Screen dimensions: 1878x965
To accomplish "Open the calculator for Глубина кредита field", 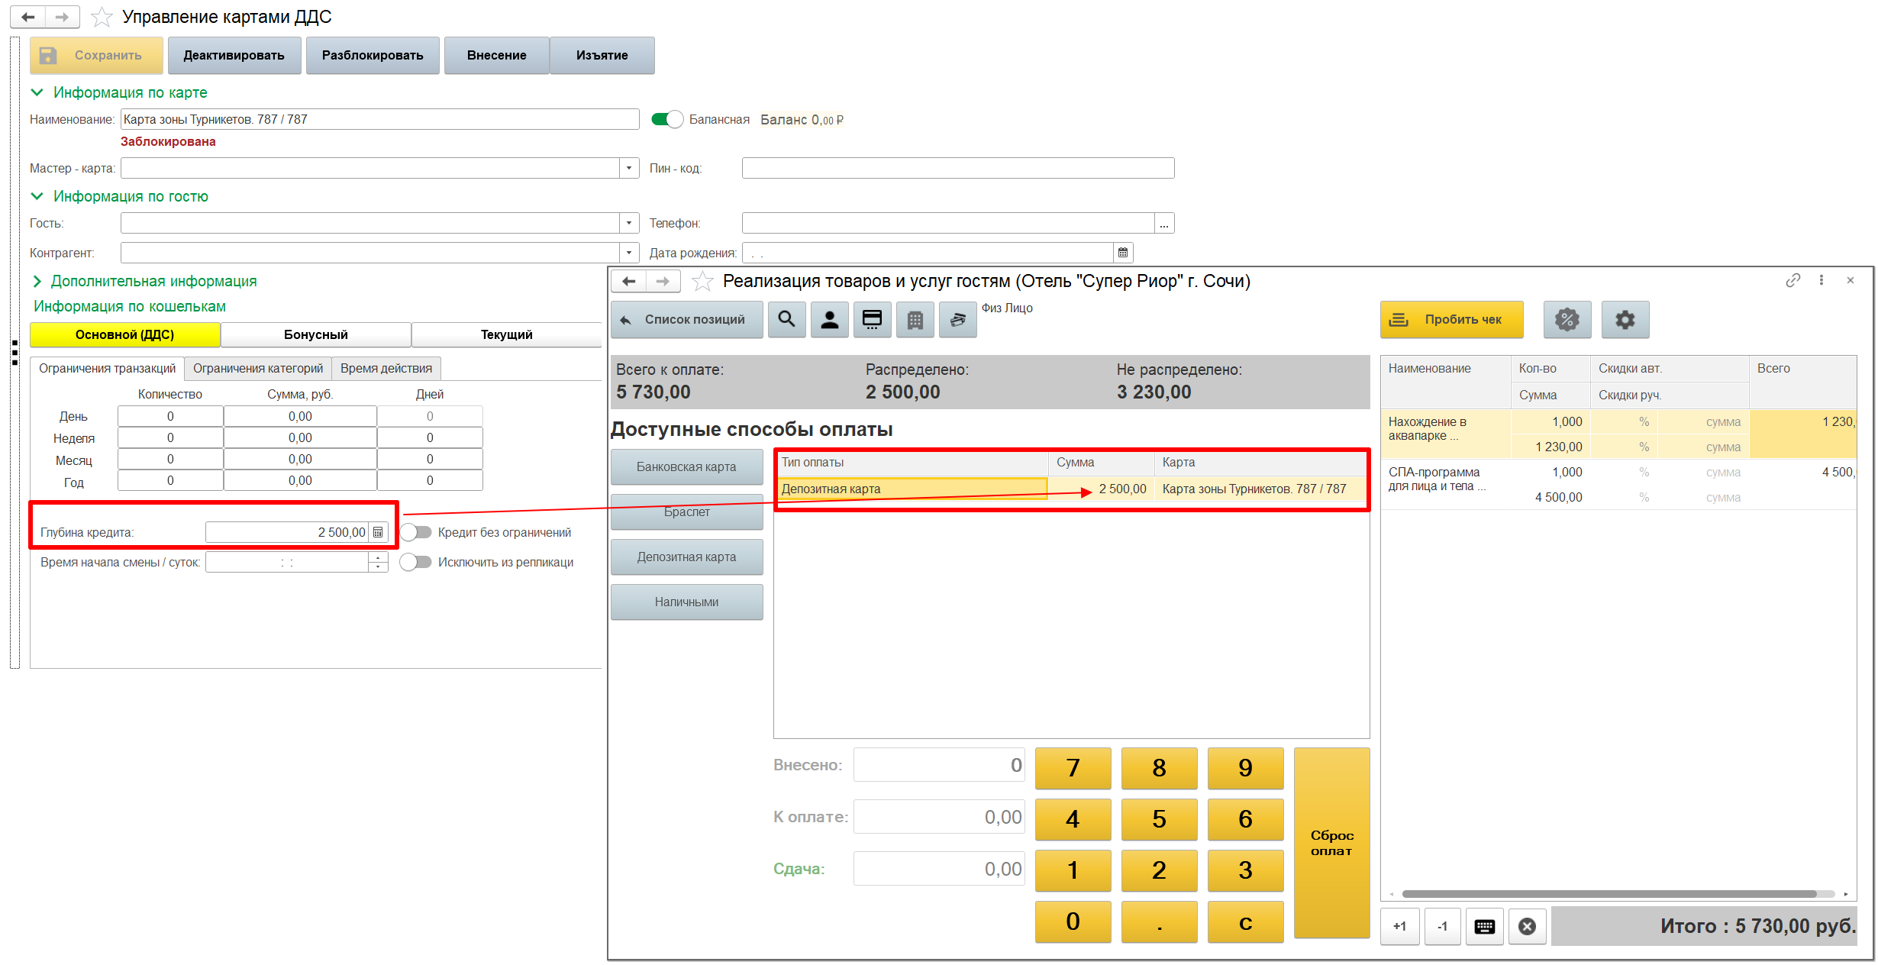I will pos(378,532).
